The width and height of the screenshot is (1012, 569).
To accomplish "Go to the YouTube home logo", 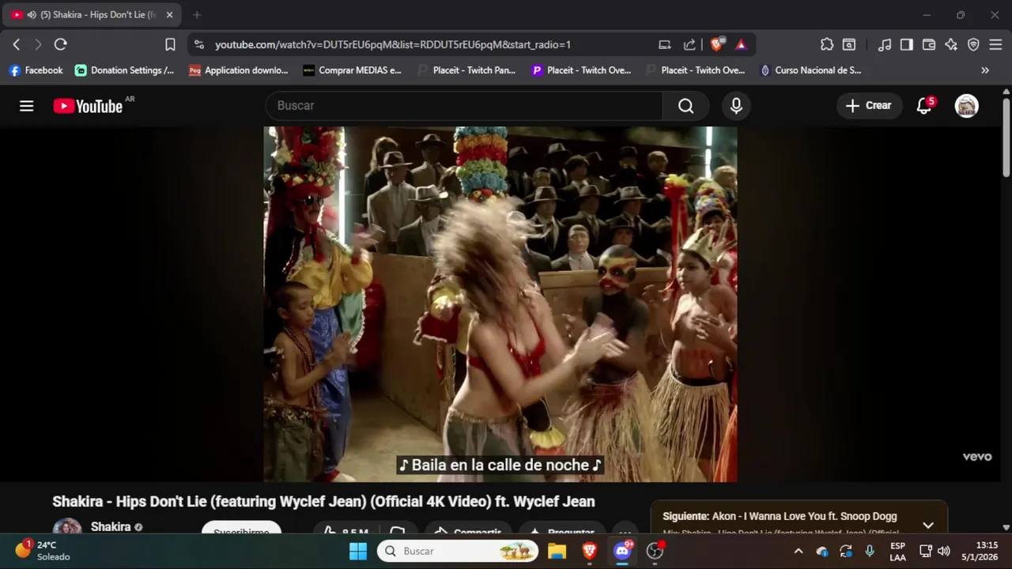I will point(88,106).
